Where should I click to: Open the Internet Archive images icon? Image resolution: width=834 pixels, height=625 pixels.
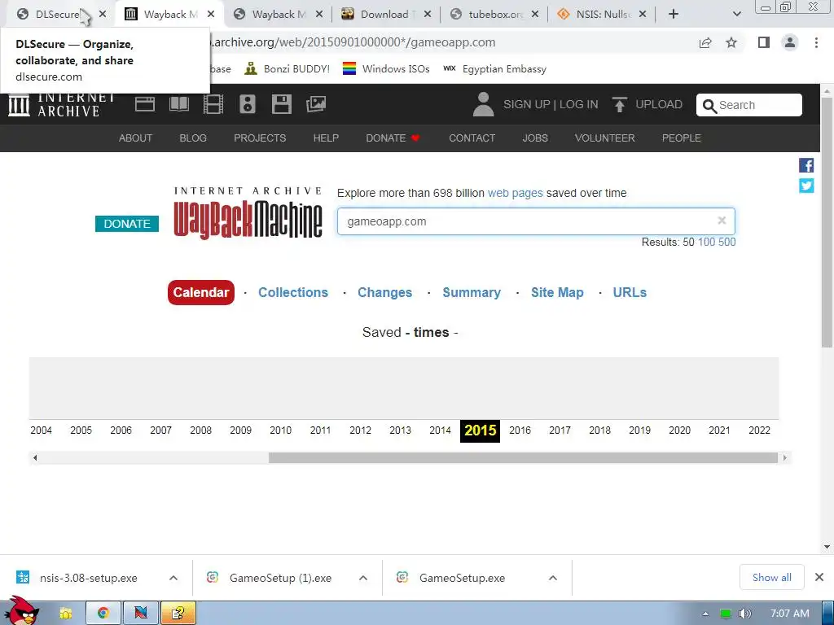tap(316, 104)
